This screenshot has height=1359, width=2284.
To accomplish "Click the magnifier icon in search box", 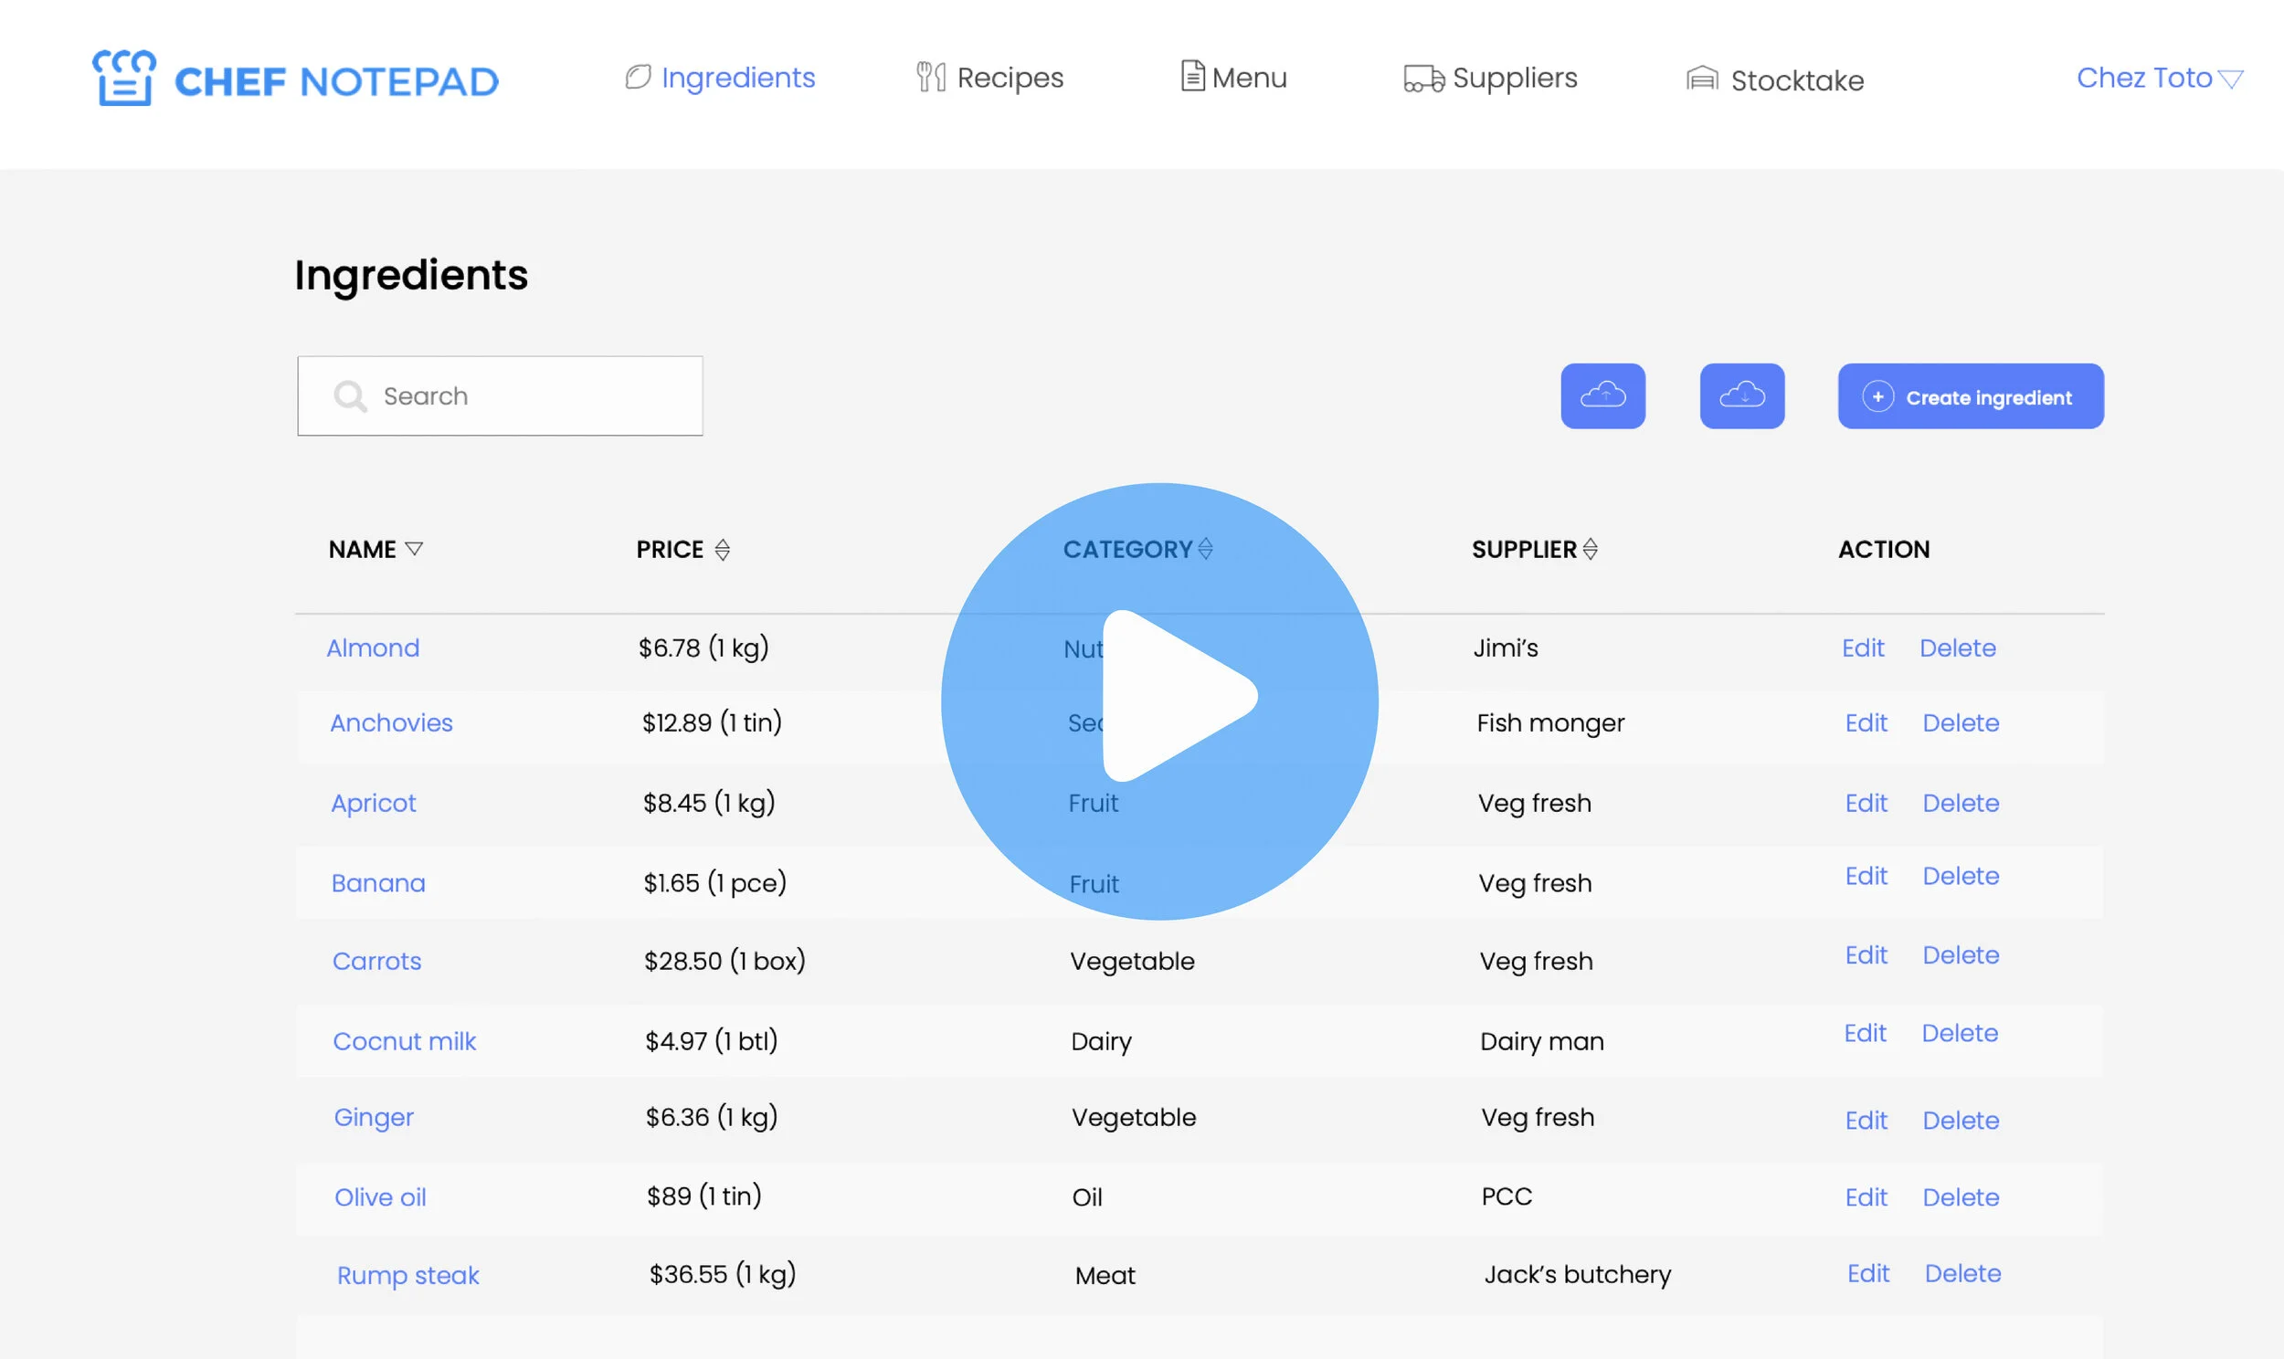I will pyautogui.click(x=349, y=395).
